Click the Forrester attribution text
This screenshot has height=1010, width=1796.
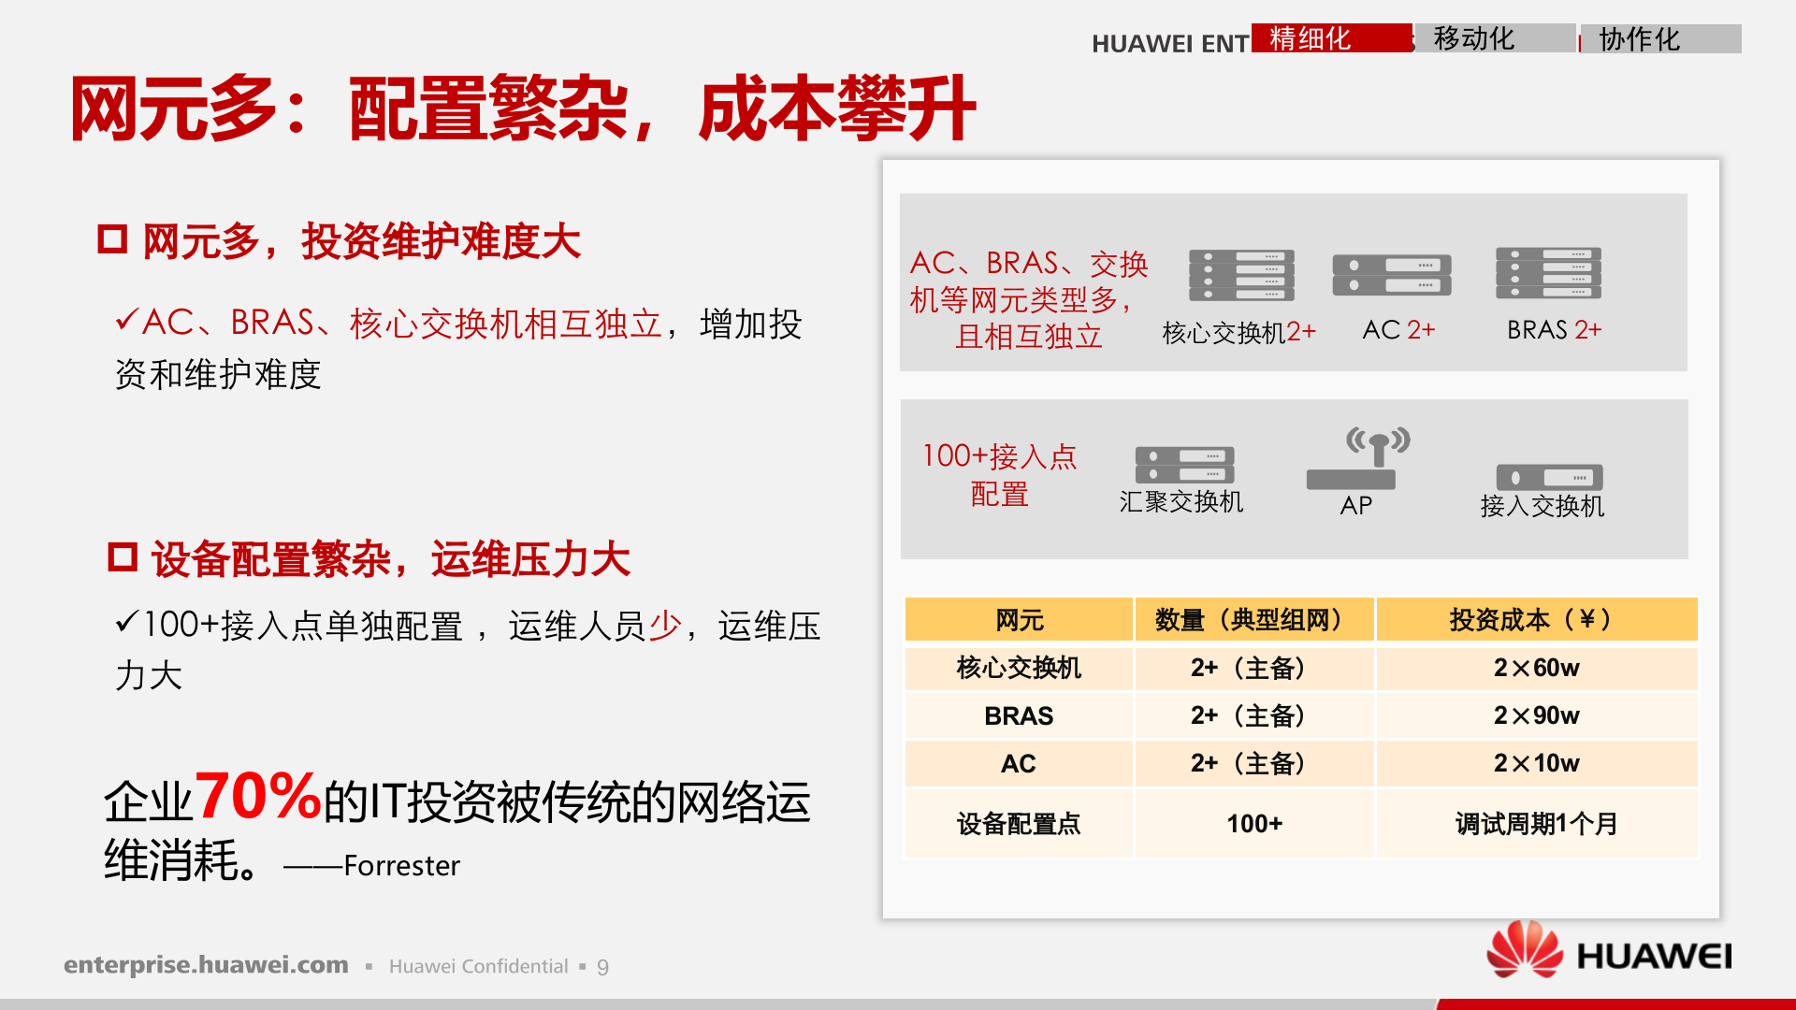coord(372,867)
